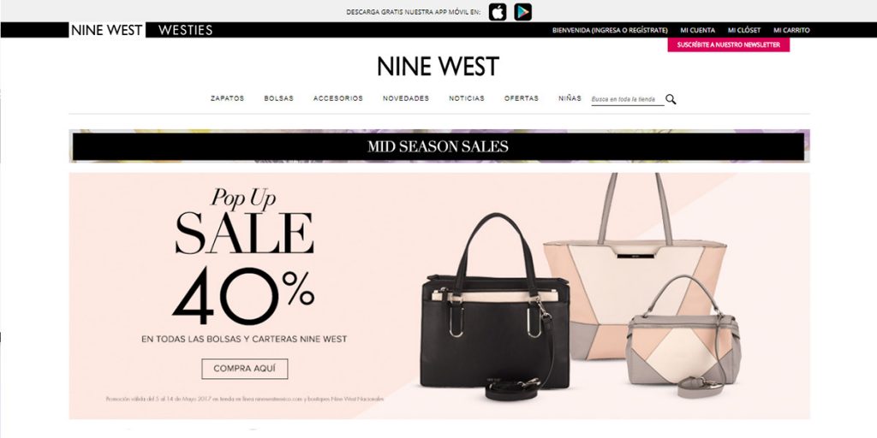Open the MI CLÓSET link
This screenshot has width=877, height=438.
[744, 30]
